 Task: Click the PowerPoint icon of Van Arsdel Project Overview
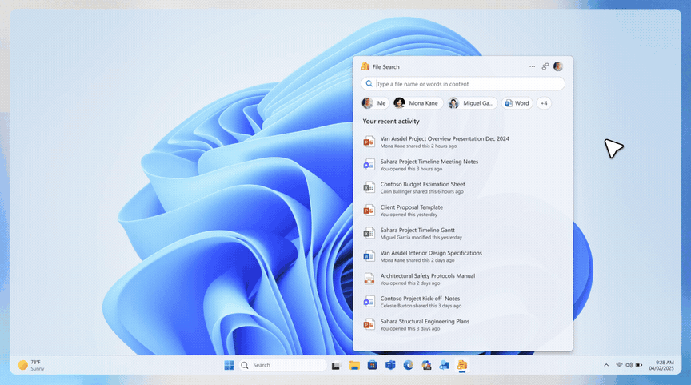[369, 142]
